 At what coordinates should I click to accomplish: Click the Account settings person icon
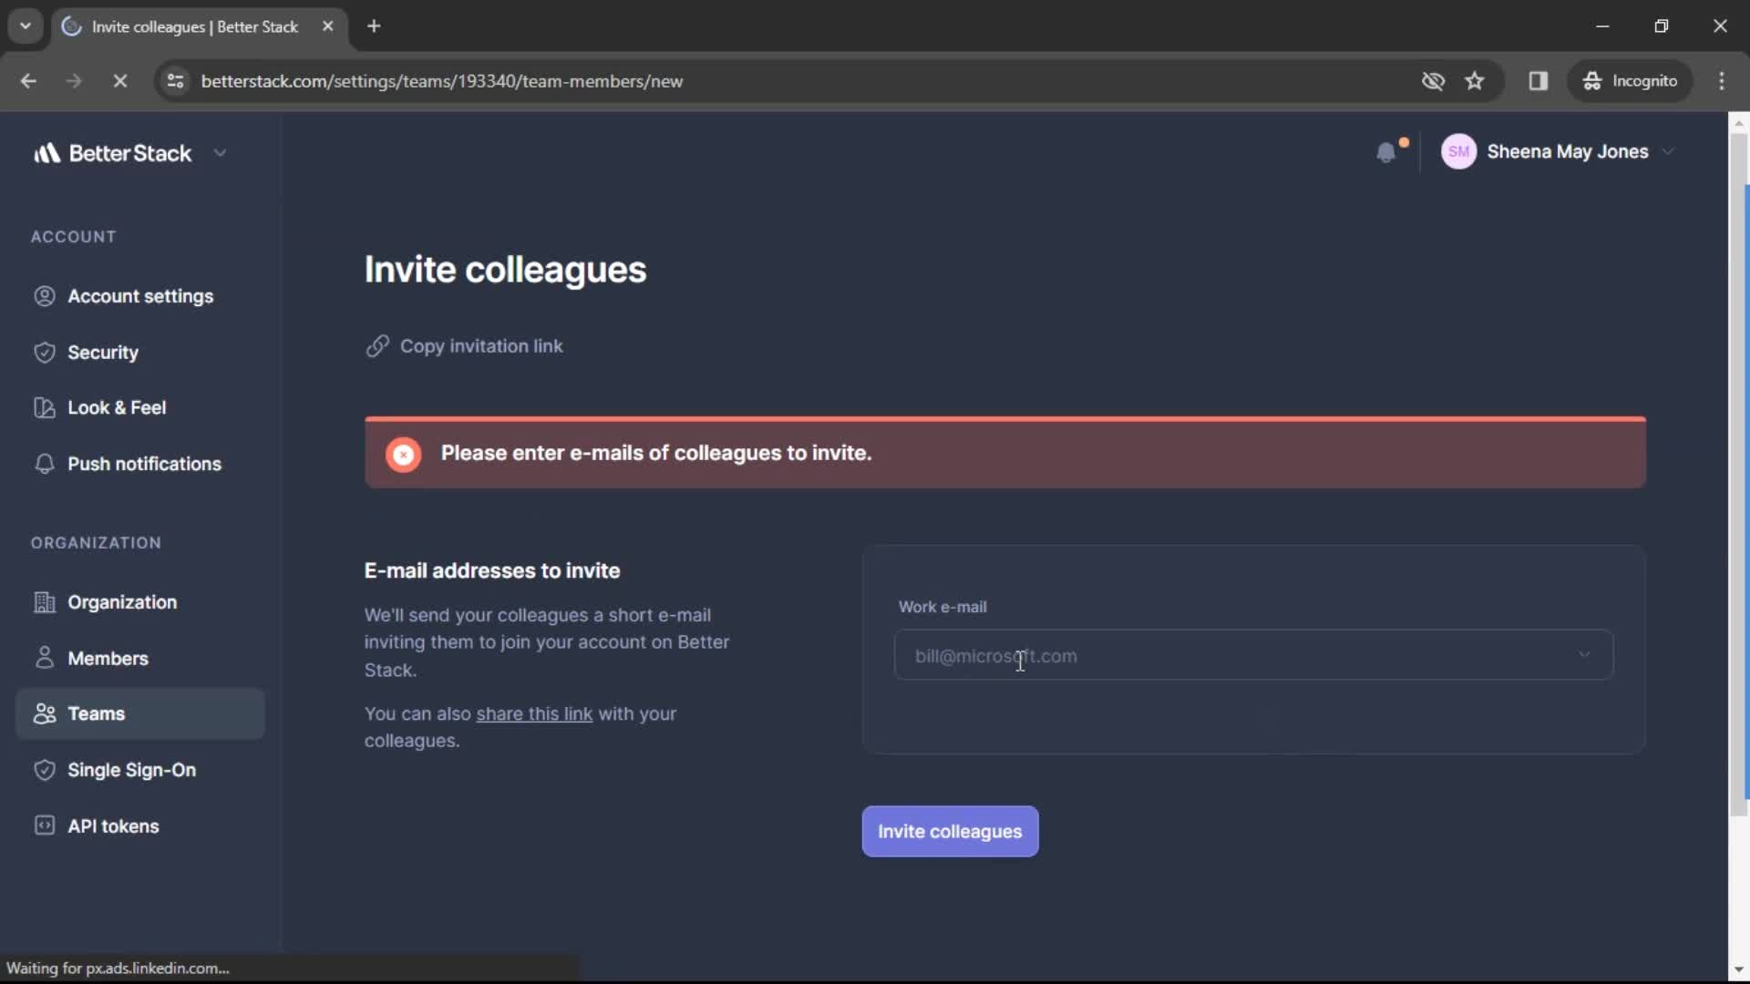[44, 296]
